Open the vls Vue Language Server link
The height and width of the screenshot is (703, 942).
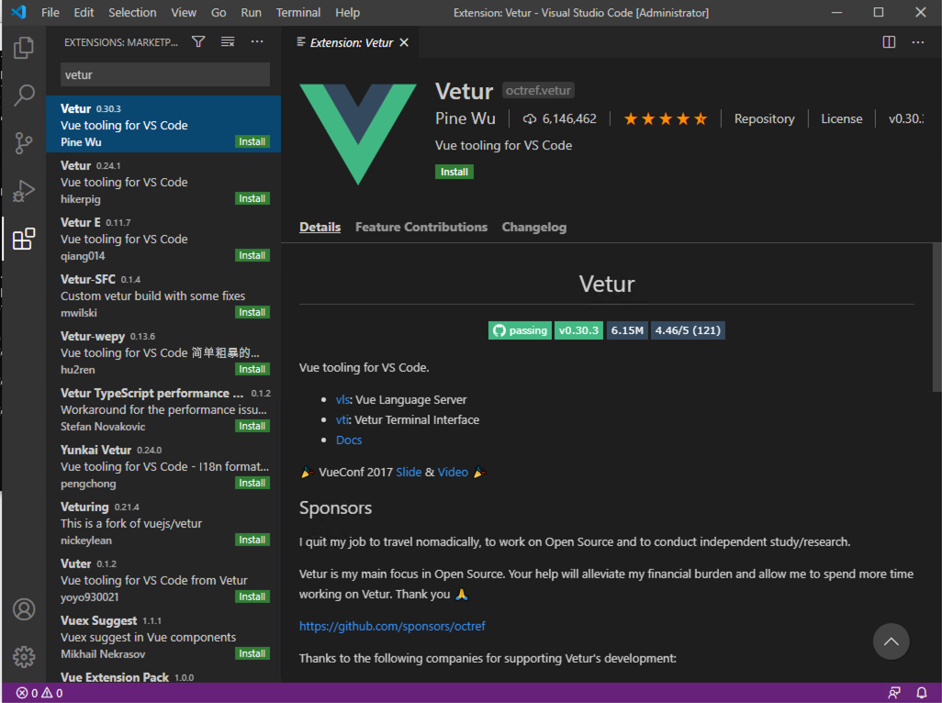coord(342,400)
